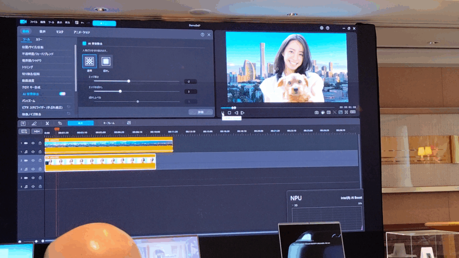This screenshot has height=258, width=459.
Task: Click the pen edit icon in timeline toolbar
Action: pyautogui.click(x=34, y=124)
